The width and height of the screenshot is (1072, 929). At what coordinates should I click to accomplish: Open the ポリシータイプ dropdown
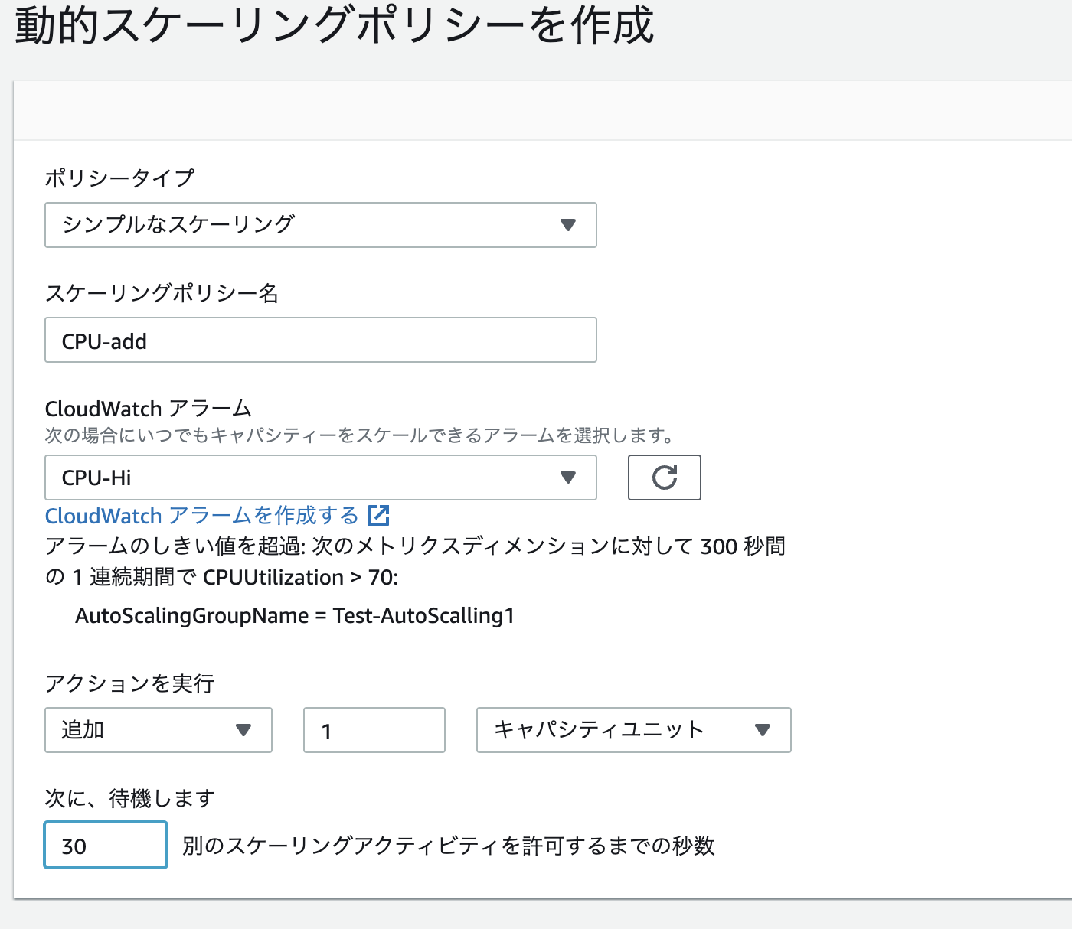[x=321, y=225]
